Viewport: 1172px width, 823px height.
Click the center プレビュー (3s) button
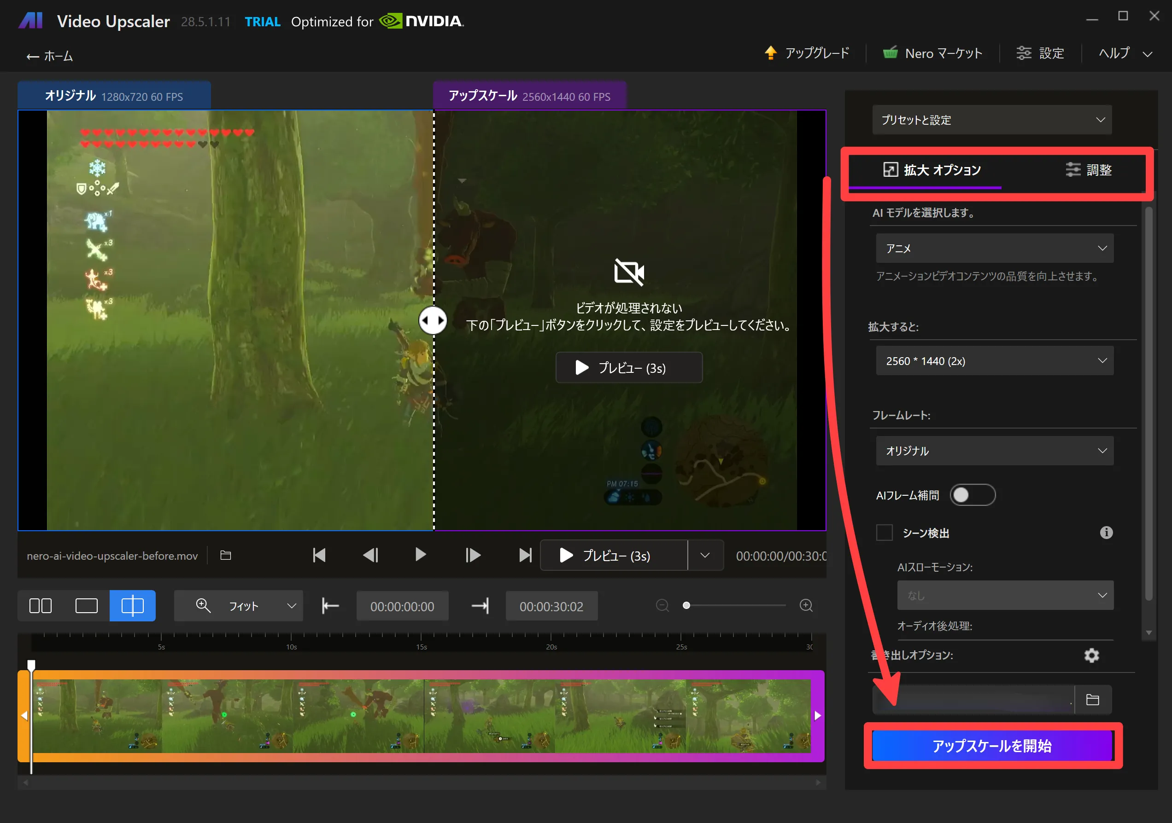point(628,368)
